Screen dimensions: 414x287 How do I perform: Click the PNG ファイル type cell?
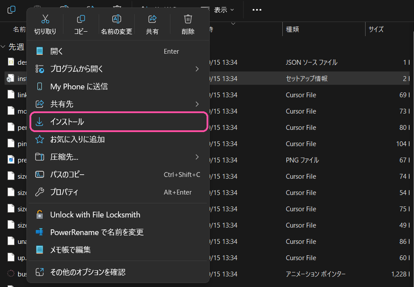pos(302,160)
